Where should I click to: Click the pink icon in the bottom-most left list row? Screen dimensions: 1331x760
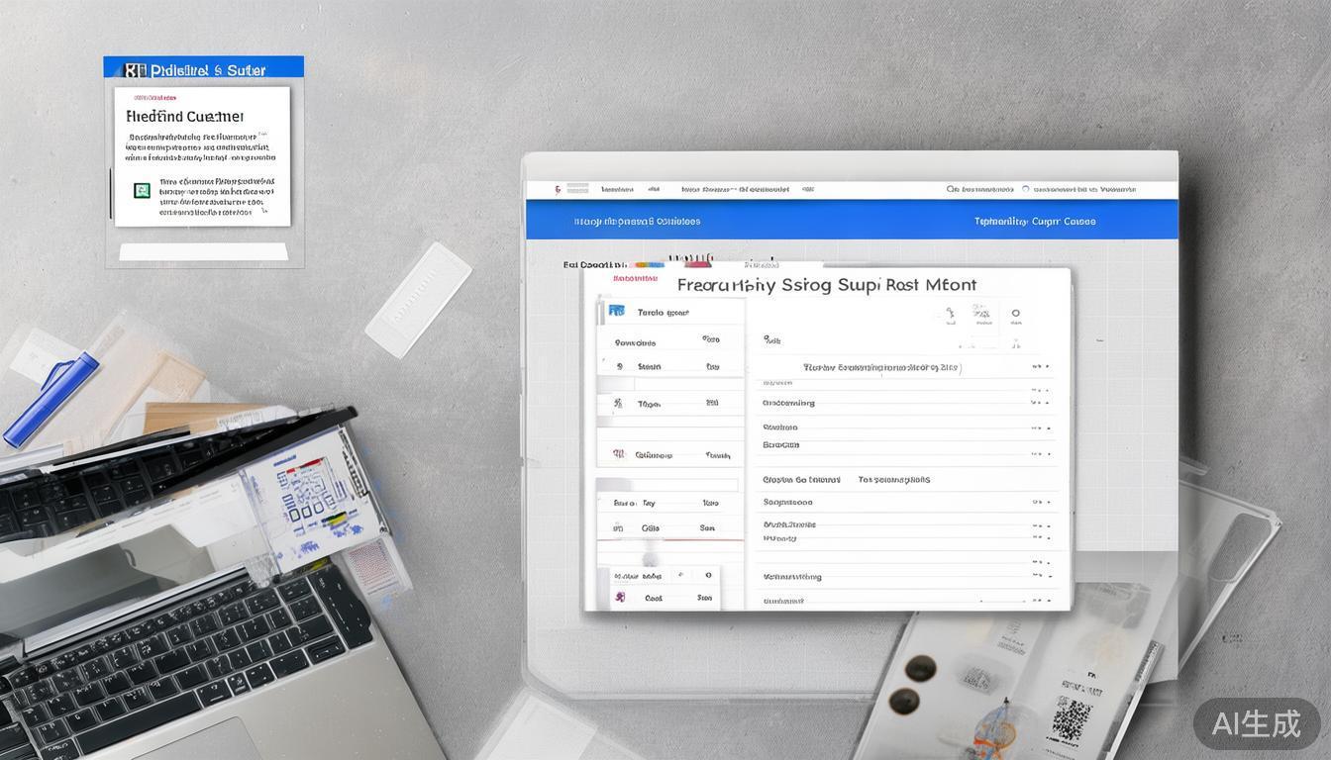pos(620,597)
